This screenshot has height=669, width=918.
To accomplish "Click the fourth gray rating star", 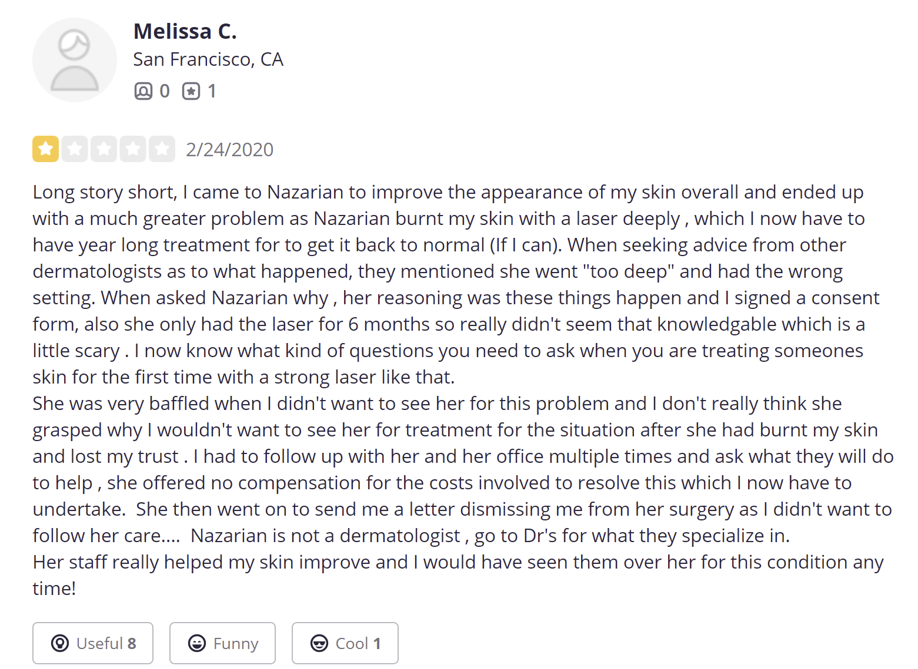I will (x=133, y=149).
